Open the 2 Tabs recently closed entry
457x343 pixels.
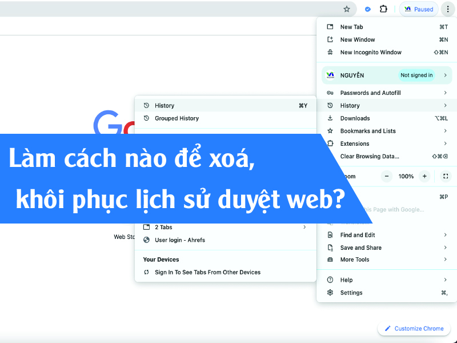pos(226,228)
